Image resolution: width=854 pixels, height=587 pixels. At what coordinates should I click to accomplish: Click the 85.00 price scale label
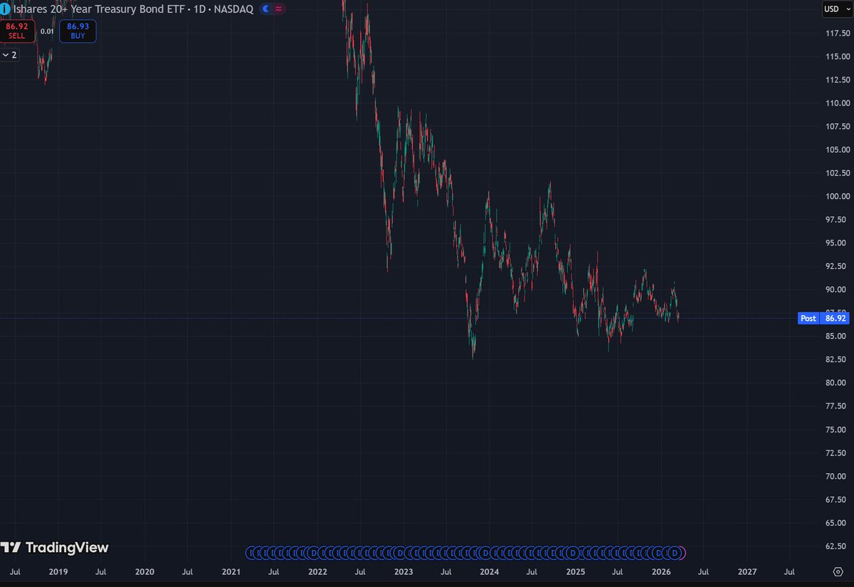(x=837, y=336)
